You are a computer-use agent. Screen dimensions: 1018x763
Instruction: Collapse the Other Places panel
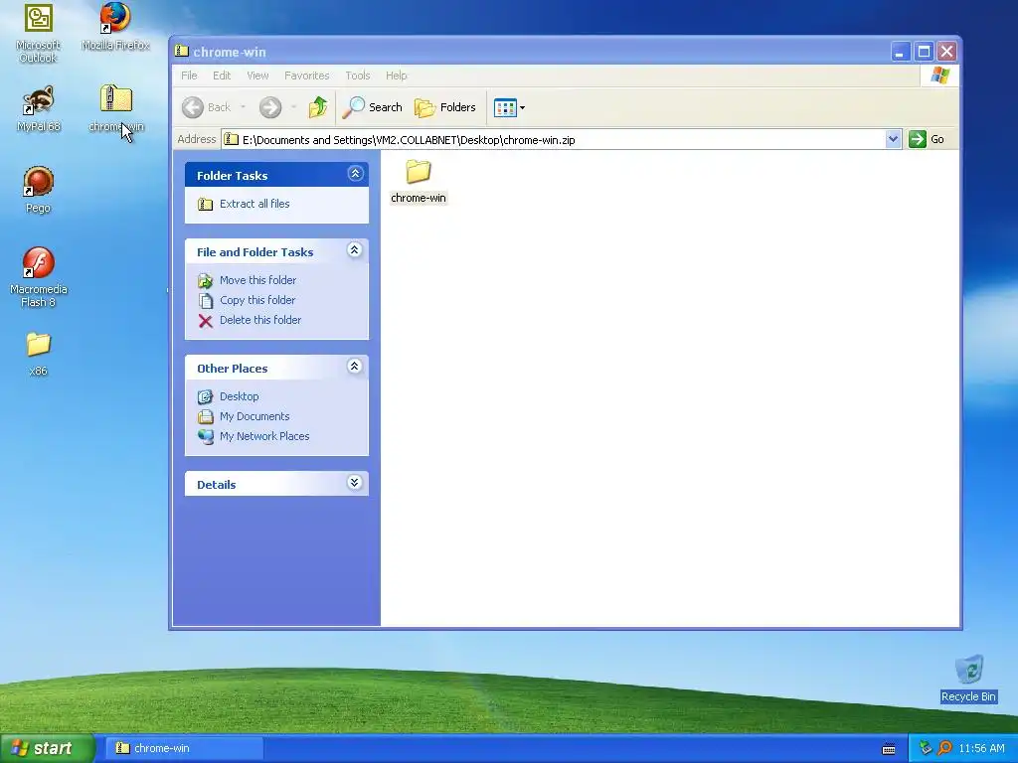click(x=355, y=366)
